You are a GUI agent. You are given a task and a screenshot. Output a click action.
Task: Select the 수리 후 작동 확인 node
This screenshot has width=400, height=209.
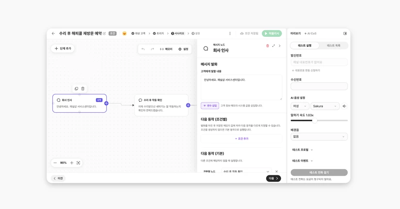click(161, 105)
